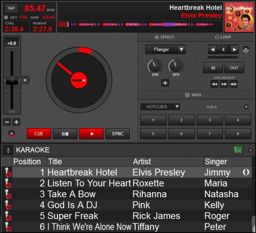Image resolution: width=256 pixels, height=233 pixels.
Task: Click microphone icon on Take A Bow row
Action: (8, 194)
